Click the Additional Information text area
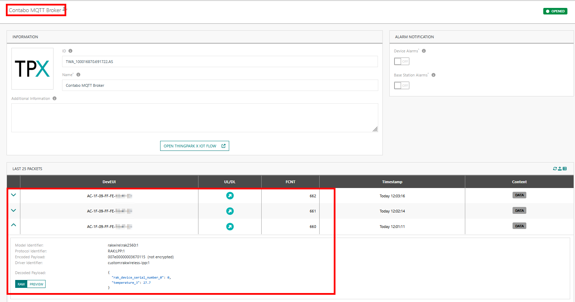Screen dimensions: 575x302 click(x=195, y=118)
